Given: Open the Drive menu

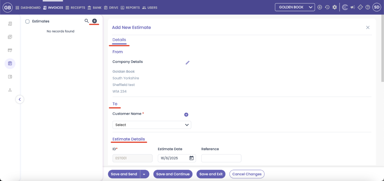Looking at the screenshot, I should click(111, 8).
